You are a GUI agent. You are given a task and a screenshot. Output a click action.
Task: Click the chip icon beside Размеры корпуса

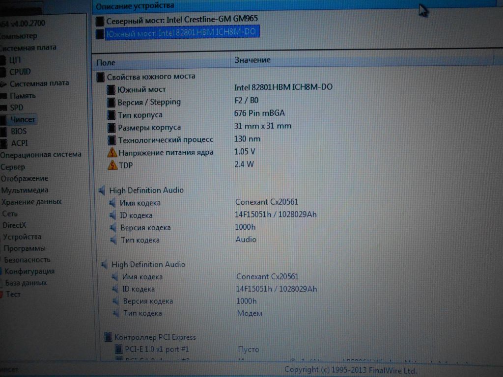click(112, 128)
